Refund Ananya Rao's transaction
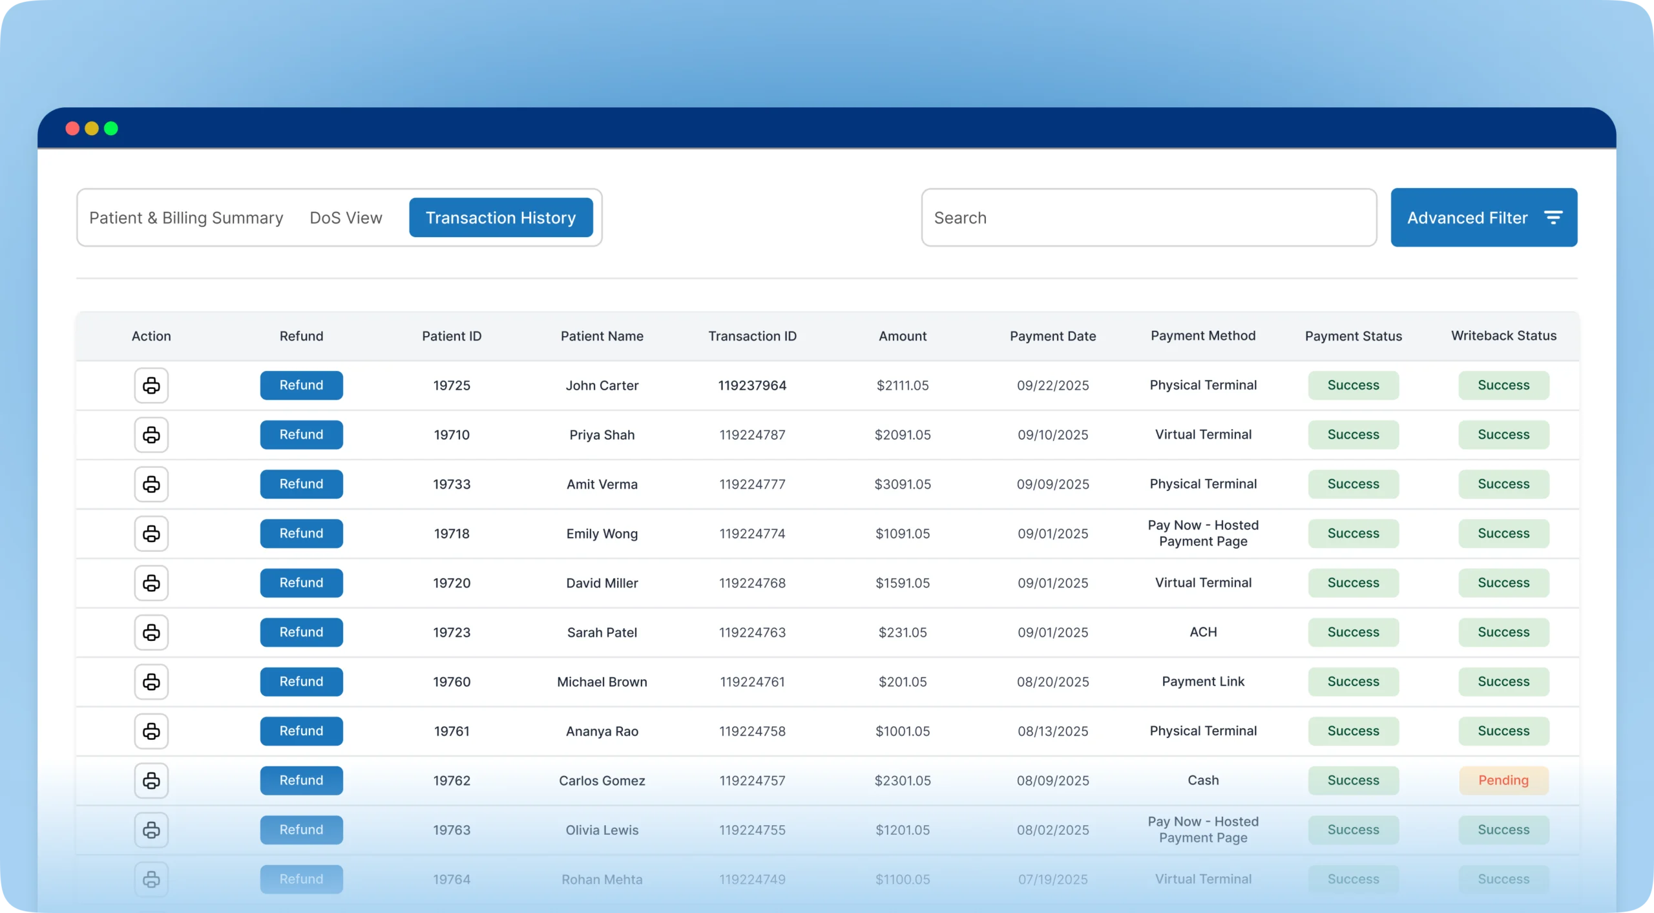The image size is (1654, 913). (x=301, y=731)
